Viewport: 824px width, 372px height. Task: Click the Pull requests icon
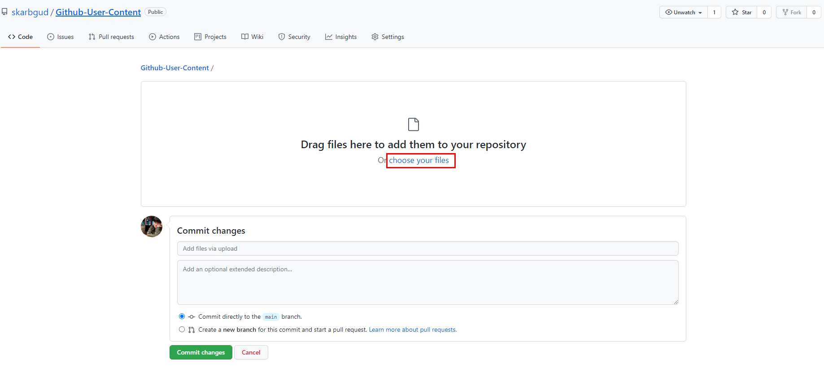[x=92, y=37]
